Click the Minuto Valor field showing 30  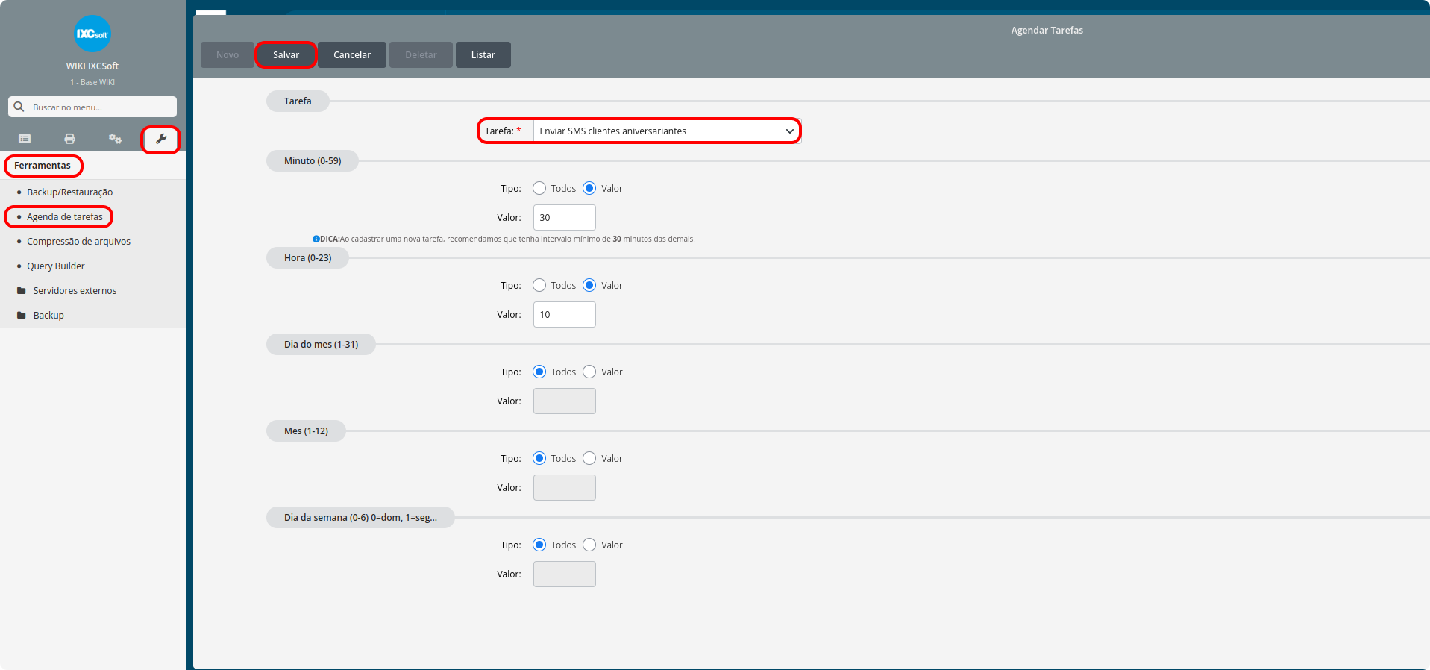565,217
